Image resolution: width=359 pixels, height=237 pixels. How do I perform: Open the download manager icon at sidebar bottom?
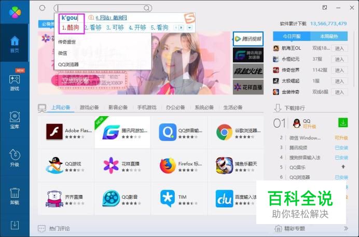(x=15, y=225)
